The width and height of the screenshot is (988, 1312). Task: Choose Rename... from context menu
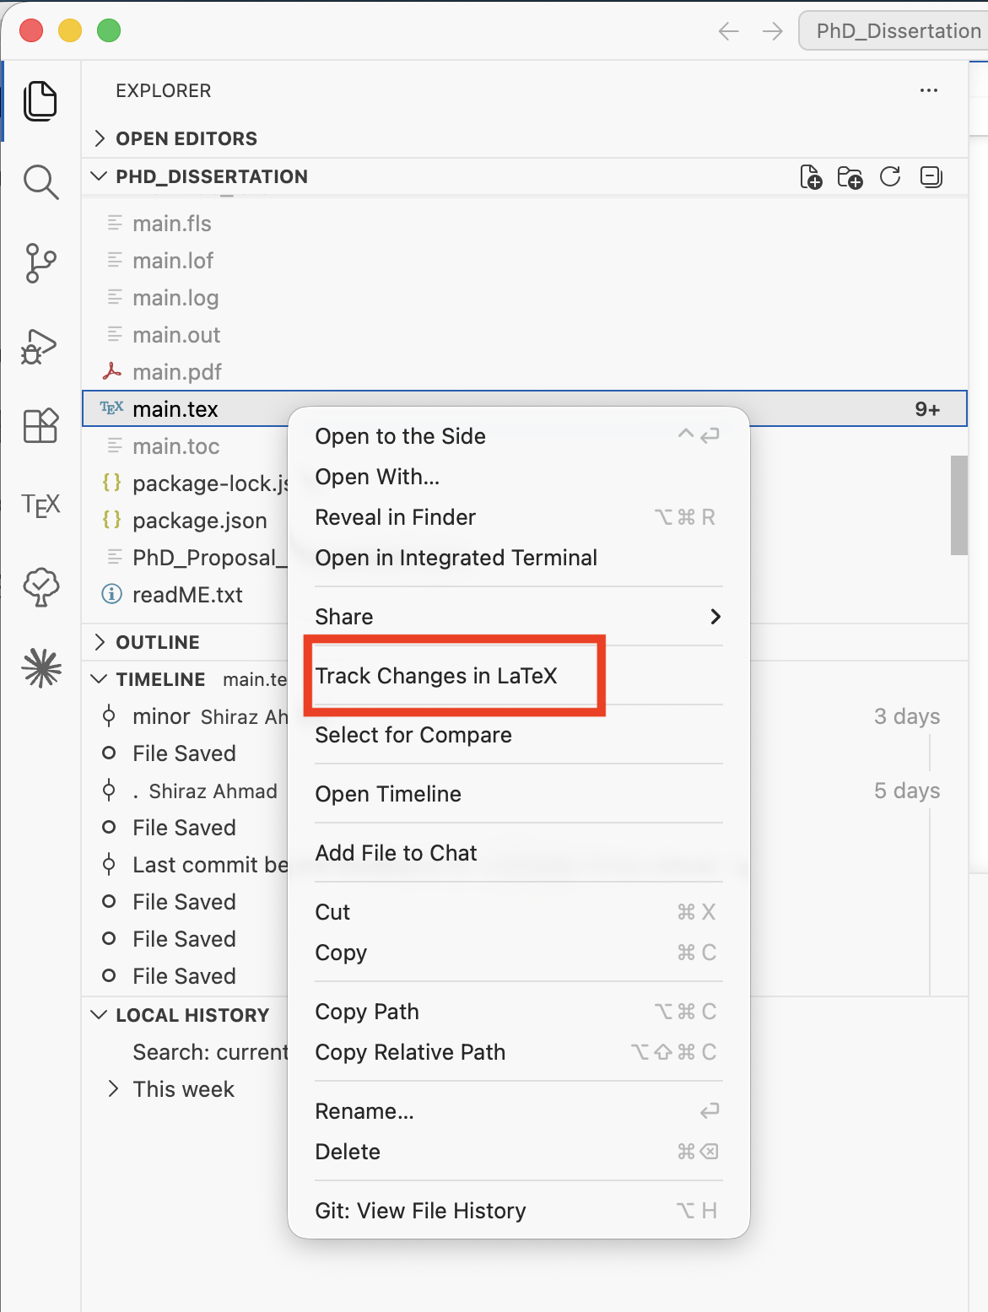pyautogui.click(x=518, y=1111)
